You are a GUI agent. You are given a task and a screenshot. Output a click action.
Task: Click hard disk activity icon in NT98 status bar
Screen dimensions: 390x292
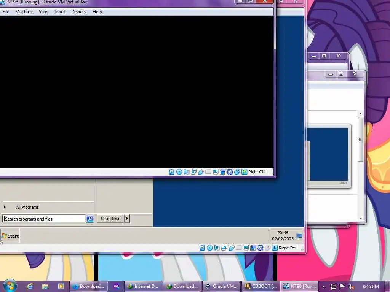click(x=172, y=171)
